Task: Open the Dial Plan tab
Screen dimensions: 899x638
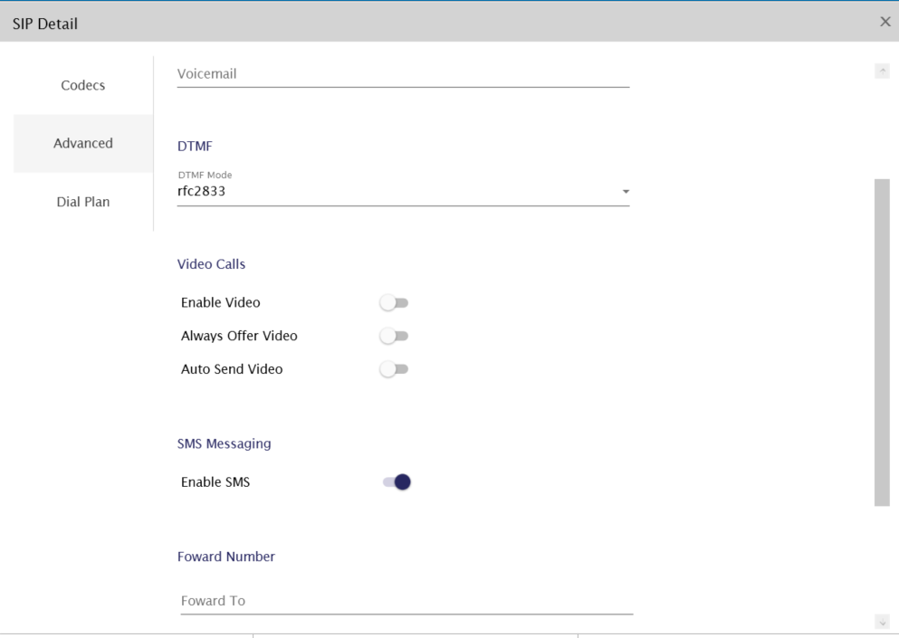Action: [83, 202]
